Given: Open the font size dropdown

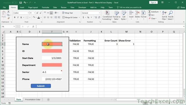Looking at the screenshot, I should (35, 13).
